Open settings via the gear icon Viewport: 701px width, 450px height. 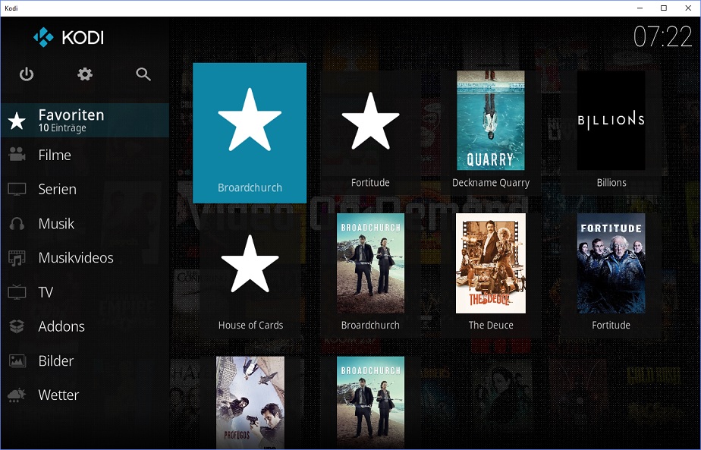point(85,74)
